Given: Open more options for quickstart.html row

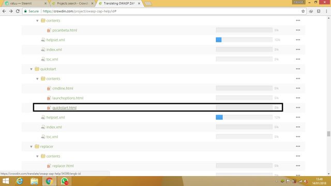Looking at the screenshot, I should [x=298, y=108].
